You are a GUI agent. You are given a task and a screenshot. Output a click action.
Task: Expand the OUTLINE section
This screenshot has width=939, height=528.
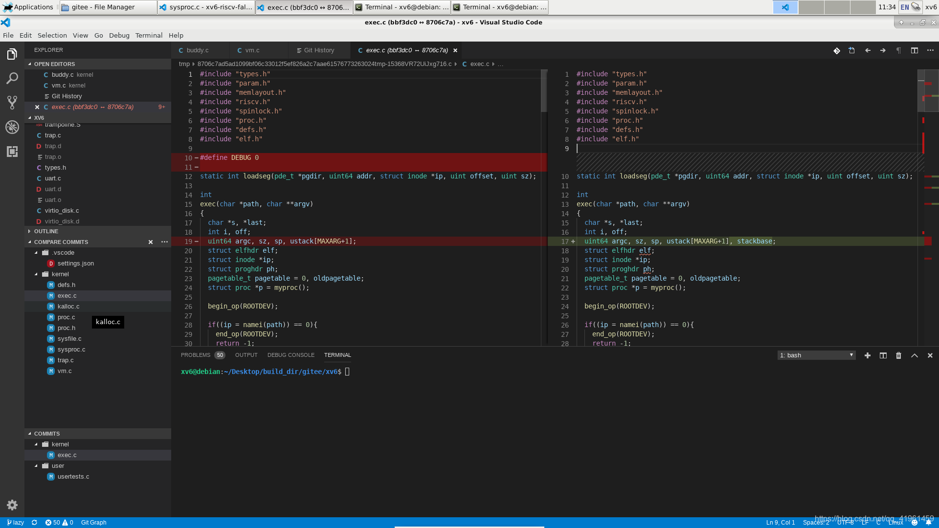click(46, 231)
